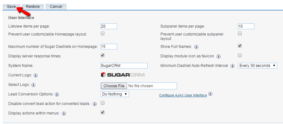Click Minimum Dashlet Auto-Refresh Interval info icon
283x124 pixels.
click(232, 66)
